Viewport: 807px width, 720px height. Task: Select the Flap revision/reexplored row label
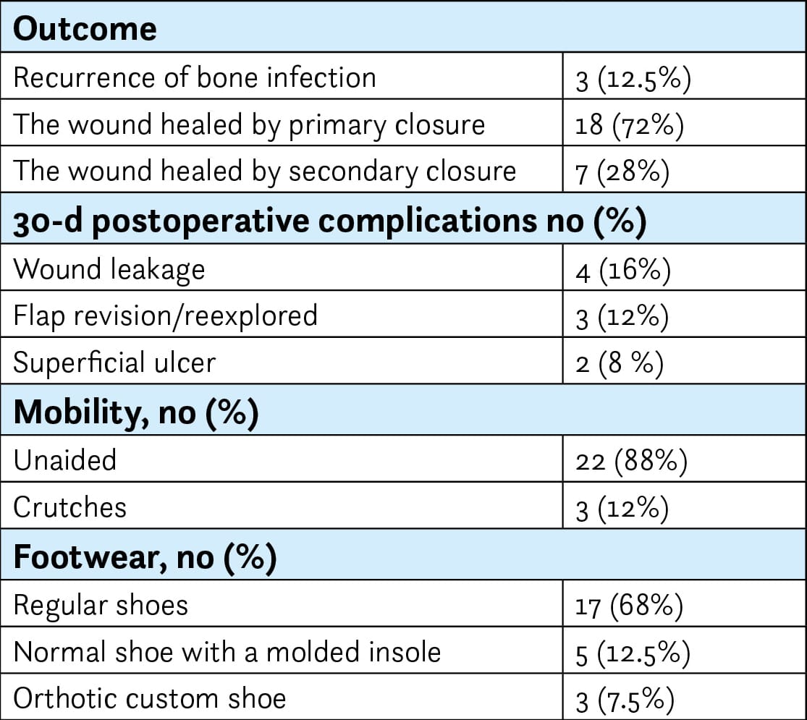coord(166,315)
